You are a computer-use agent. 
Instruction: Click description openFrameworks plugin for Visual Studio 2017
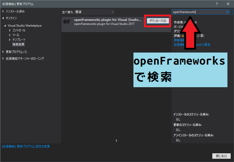pos(104,24)
